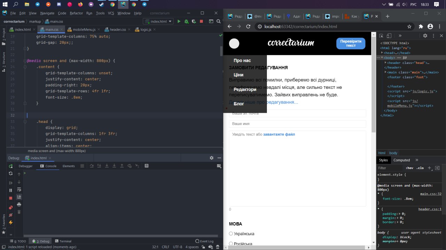Open Про нас menu link on webpage
This screenshot has height=250, width=446.
242,60
